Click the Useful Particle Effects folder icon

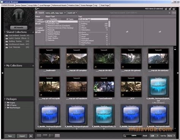(x=7, y=39)
